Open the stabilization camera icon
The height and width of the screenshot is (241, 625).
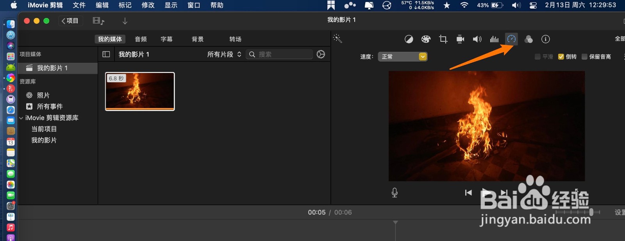pos(460,39)
